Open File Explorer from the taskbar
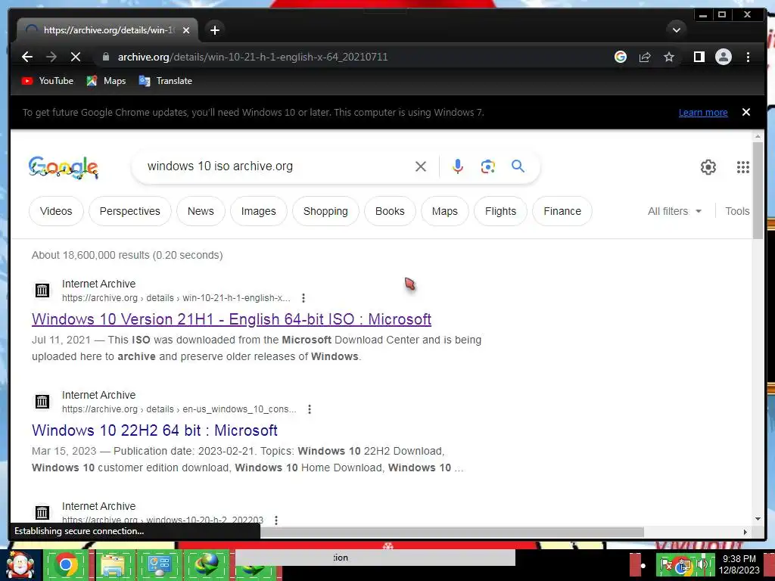 (113, 566)
